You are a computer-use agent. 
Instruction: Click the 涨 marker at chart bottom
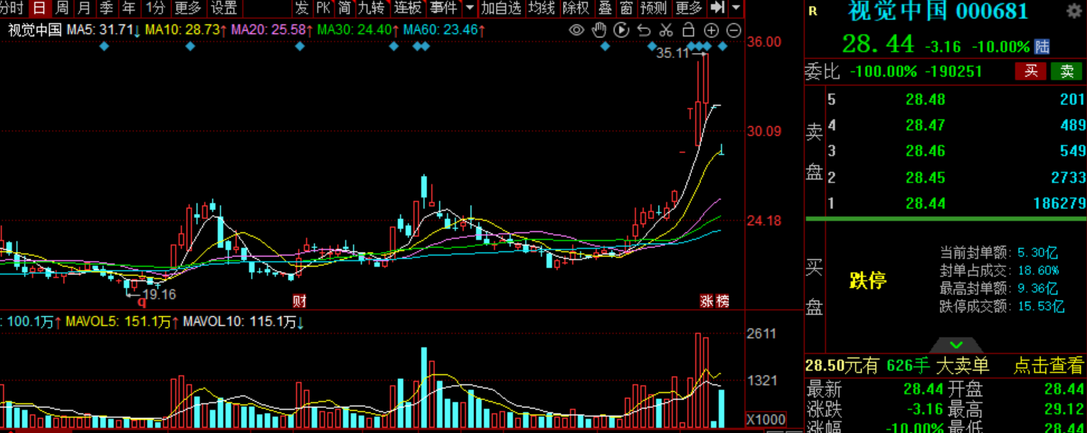[707, 301]
